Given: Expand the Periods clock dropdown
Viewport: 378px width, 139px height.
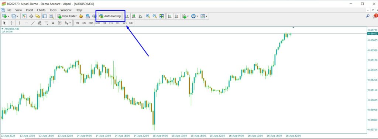Looking at the screenshot, I should coord(197,16).
